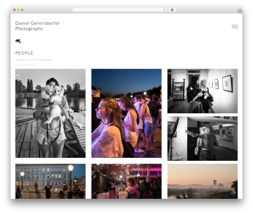Click the PEOPLE heading
The height and width of the screenshot is (214, 253).
[x=24, y=53]
